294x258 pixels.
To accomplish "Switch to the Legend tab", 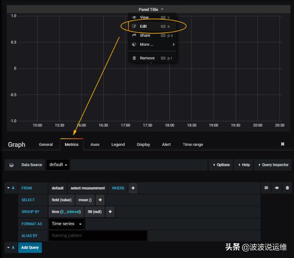I will (x=118, y=145).
